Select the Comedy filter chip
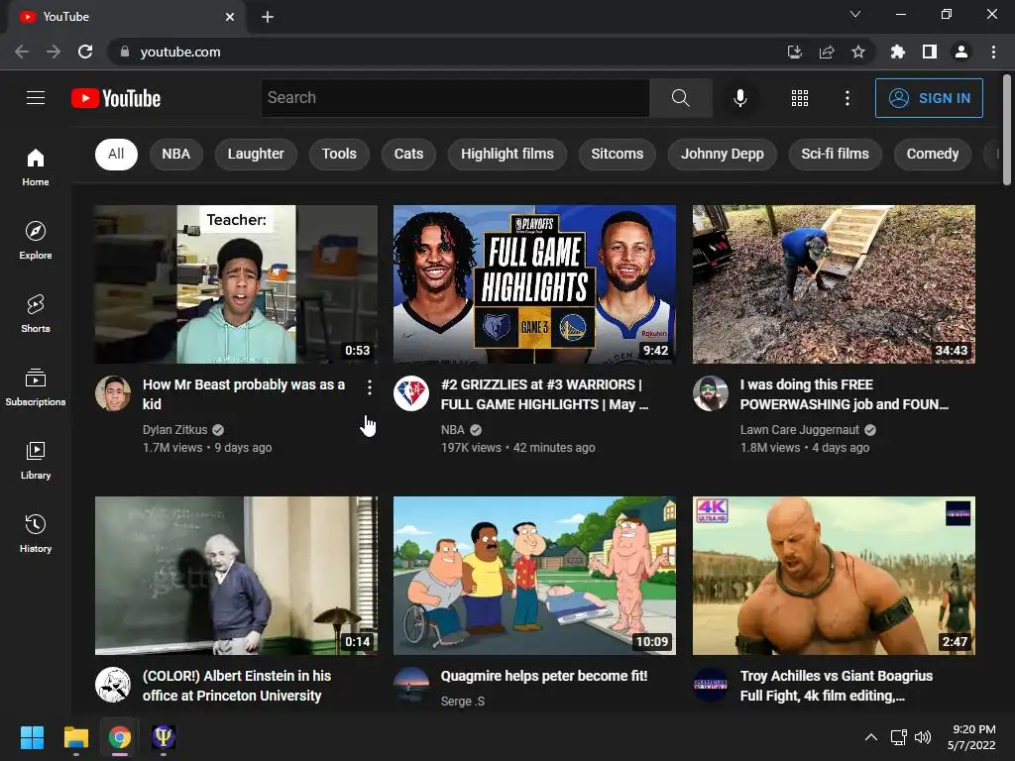The image size is (1015, 761). point(932,154)
